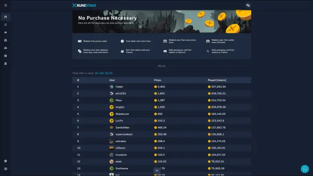
Task: Click the scroll-to-top chevron button
Action: 157,171
